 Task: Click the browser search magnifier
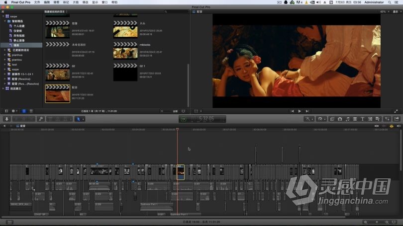pyautogui.click(x=166, y=11)
